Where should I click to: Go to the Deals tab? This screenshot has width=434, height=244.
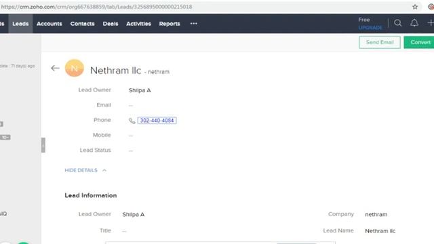pyautogui.click(x=111, y=24)
